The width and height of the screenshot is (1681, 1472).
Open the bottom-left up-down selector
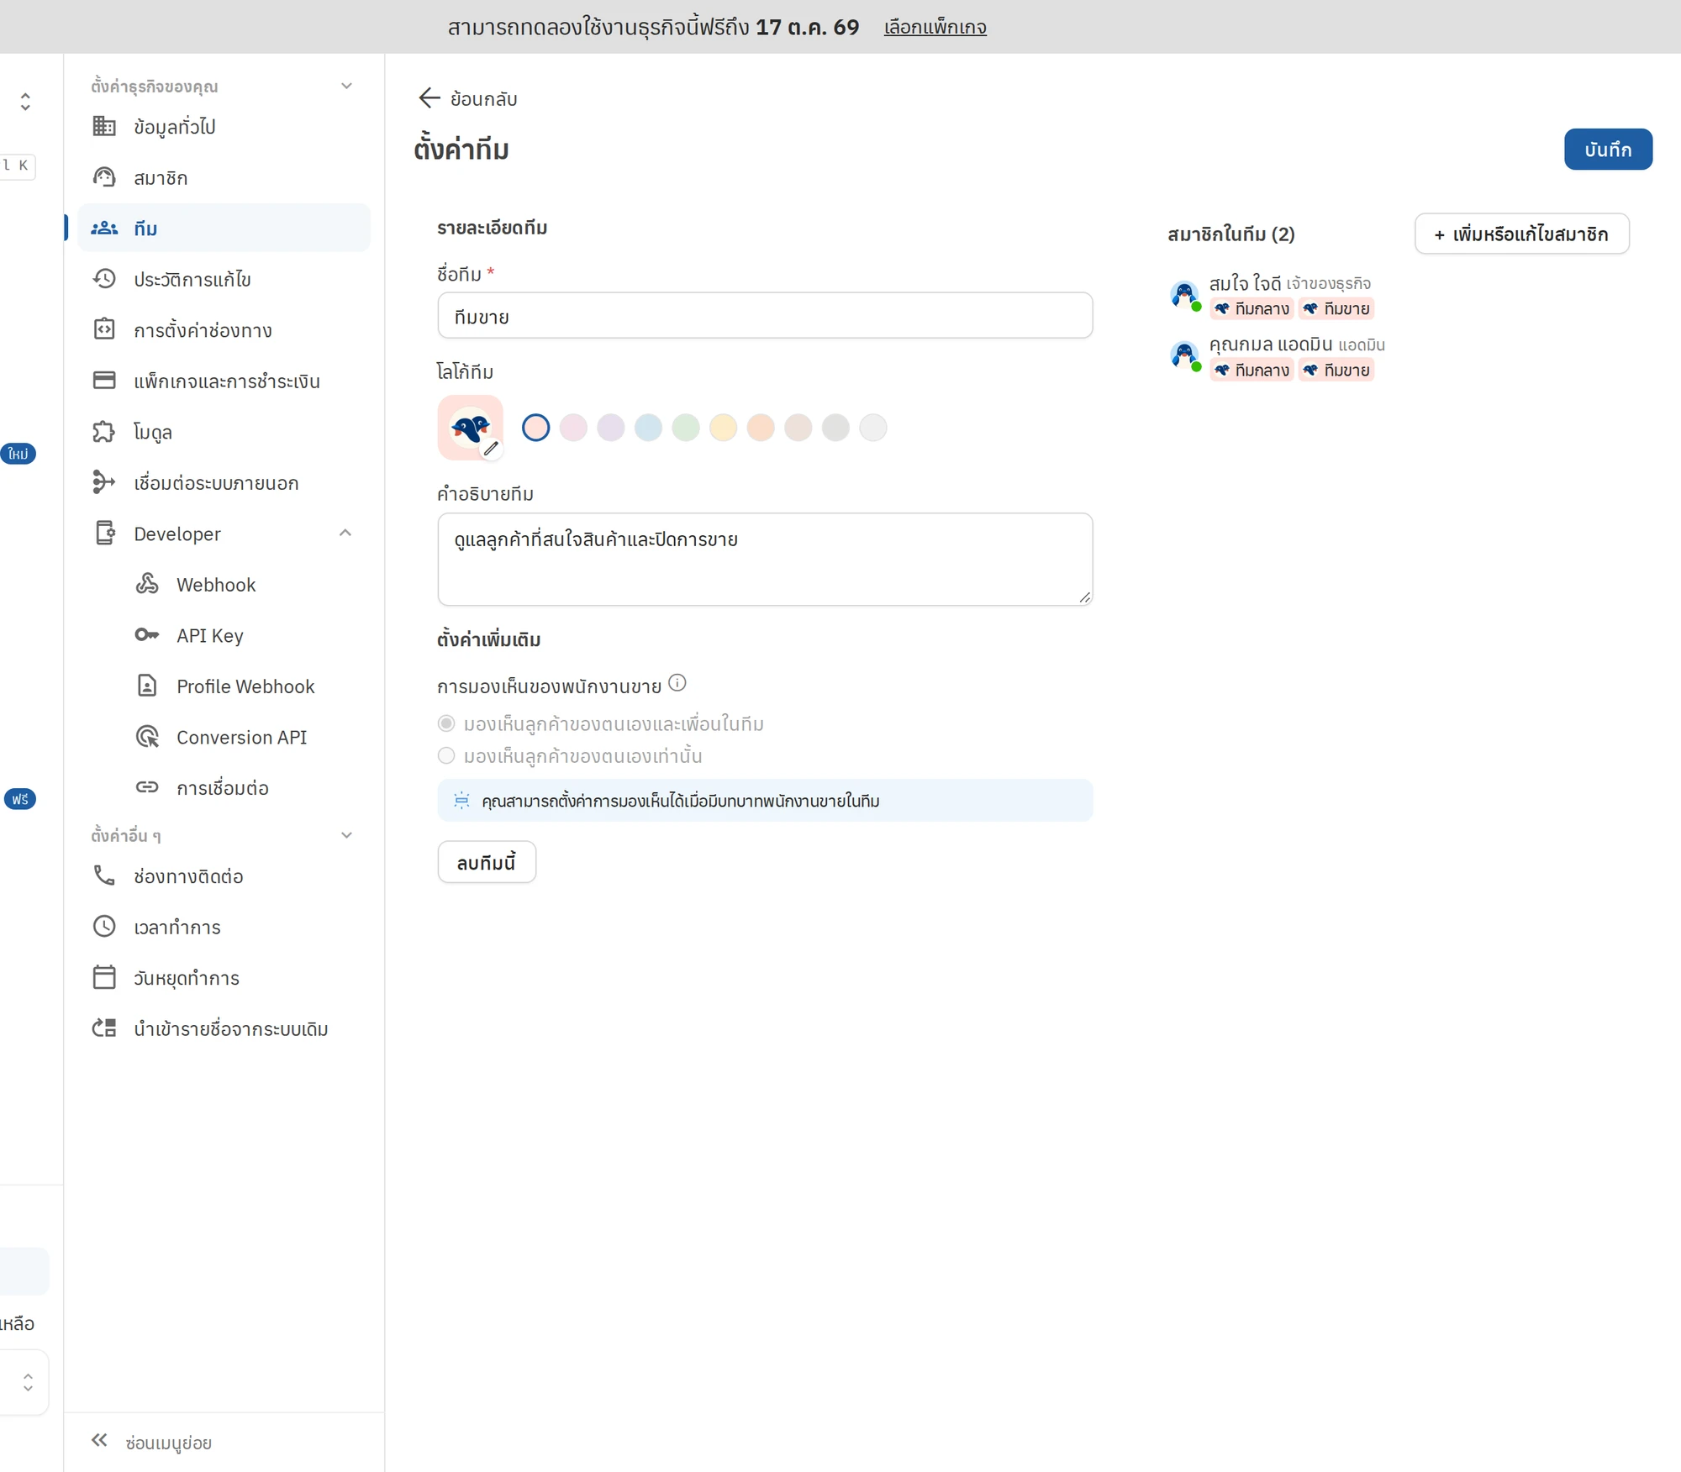pyautogui.click(x=28, y=1382)
